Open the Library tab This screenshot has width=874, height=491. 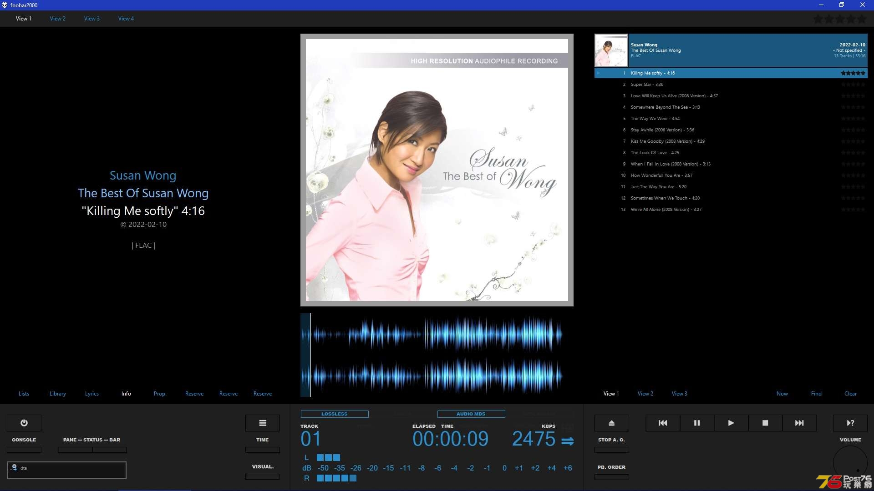click(58, 394)
